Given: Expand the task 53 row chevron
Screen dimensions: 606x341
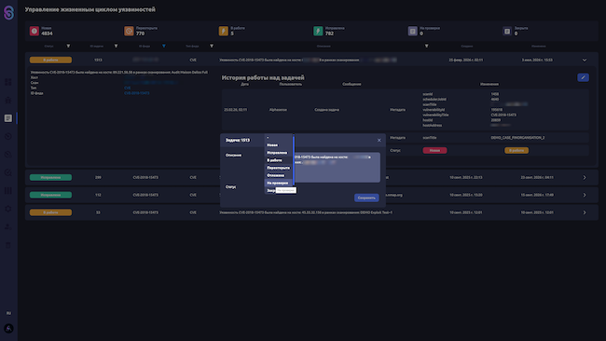Looking at the screenshot, I should point(585,212).
